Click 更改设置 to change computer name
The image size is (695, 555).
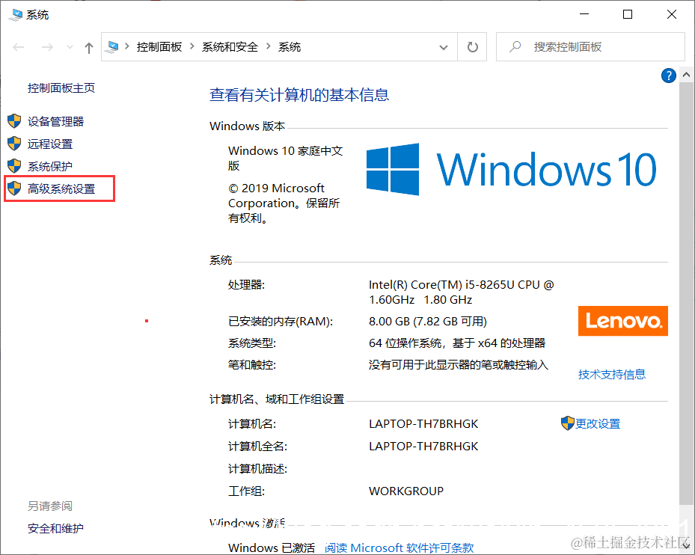tap(598, 424)
